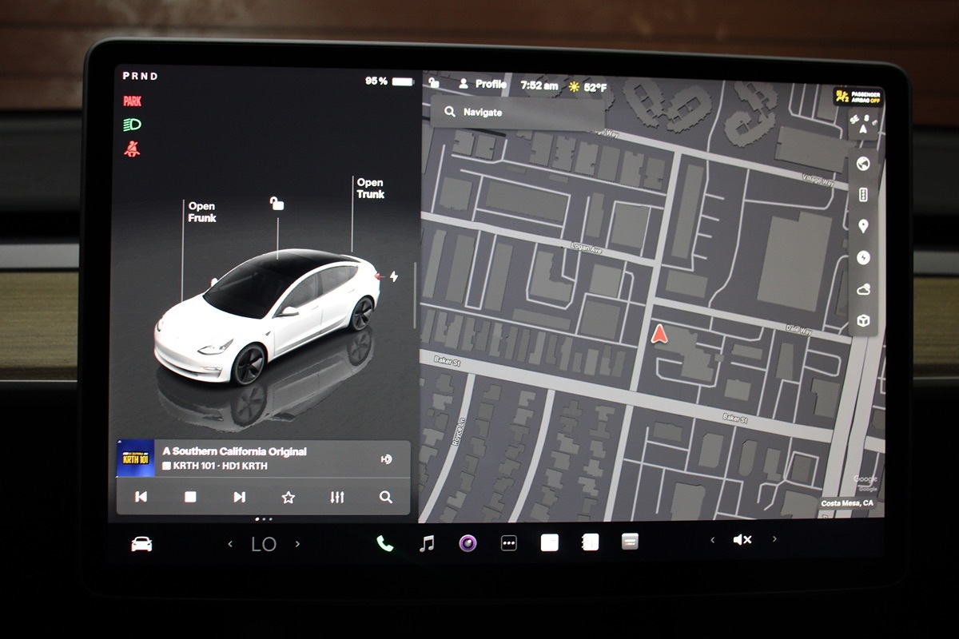Open the Profile menu

[483, 84]
